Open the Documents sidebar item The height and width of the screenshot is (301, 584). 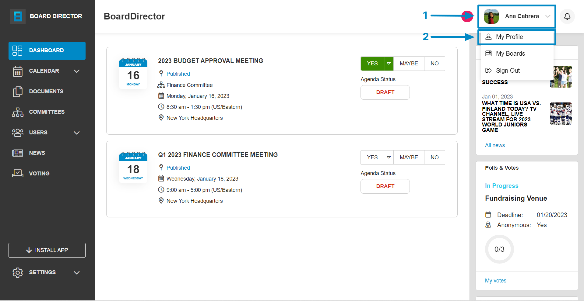pyautogui.click(x=47, y=92)
